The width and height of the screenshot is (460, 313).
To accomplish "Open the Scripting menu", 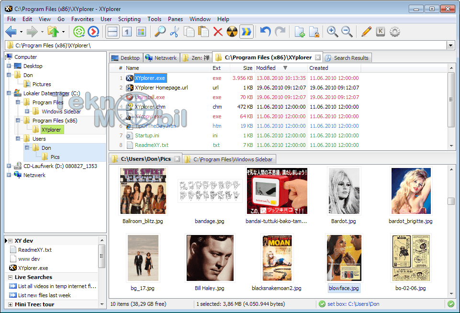I will pyautogui.click(x=129, y=19).
